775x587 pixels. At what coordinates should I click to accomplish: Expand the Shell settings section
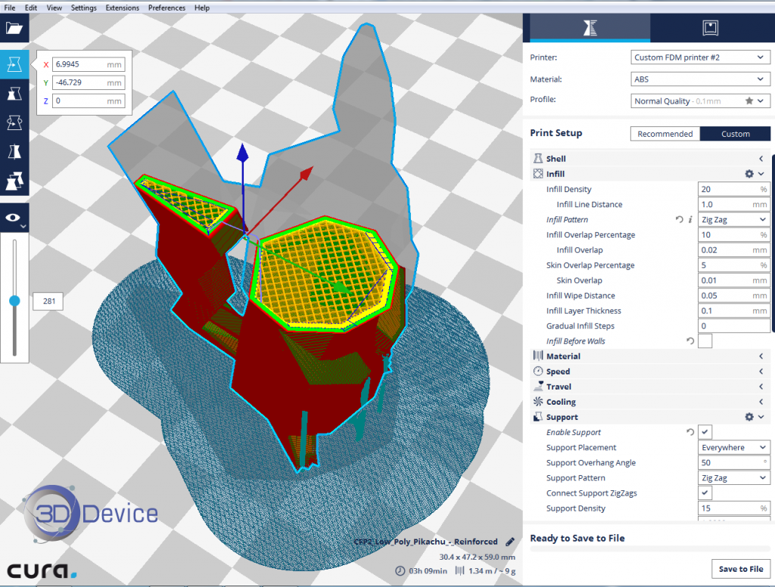coord(649,159)
